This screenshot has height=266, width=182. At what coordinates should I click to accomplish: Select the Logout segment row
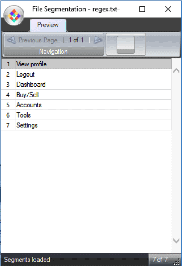[x=86, y=74]
